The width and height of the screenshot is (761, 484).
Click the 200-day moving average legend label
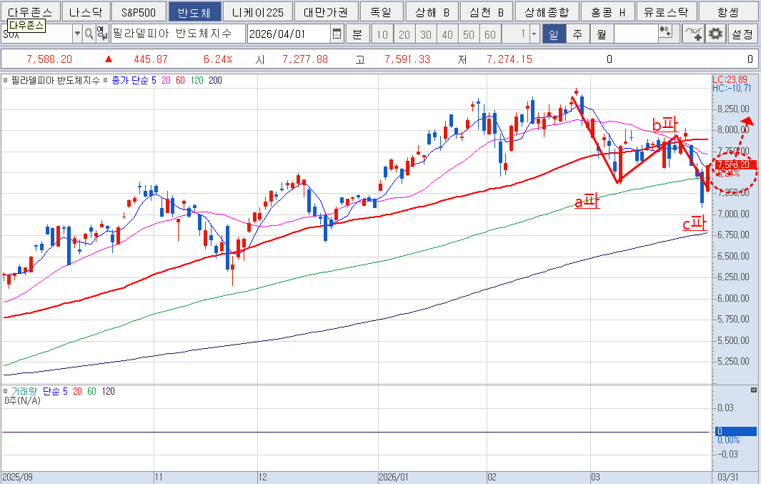tap(214, 81)
